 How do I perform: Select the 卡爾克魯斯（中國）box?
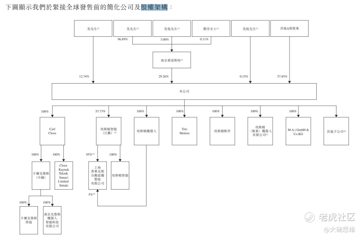[x=41, y=175]
